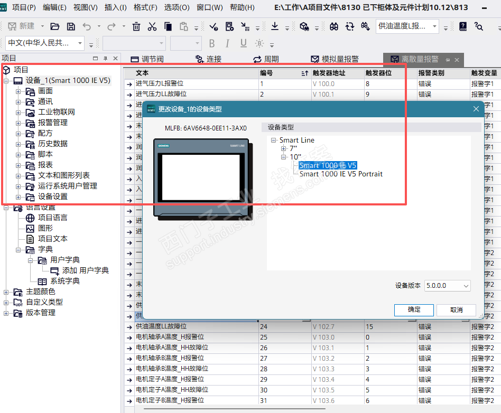Cancel the dialog with 取消 button
The image size is (501, 413).
pos(456,310)
